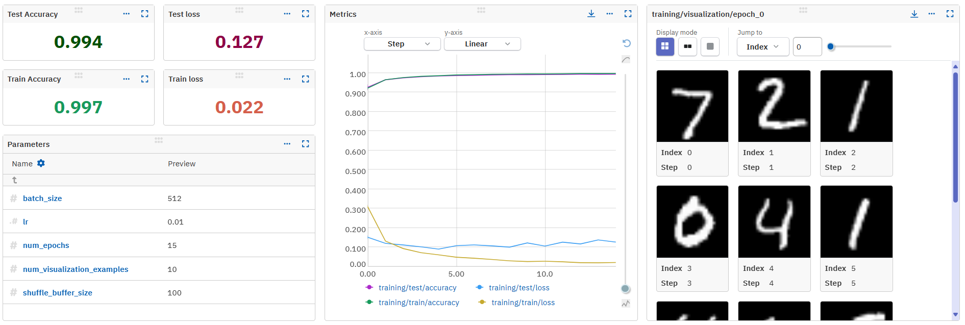Download the epoch_0 visualization images
Image resolution: width=965 pixels, height=325 pixels.
[914, 14]
